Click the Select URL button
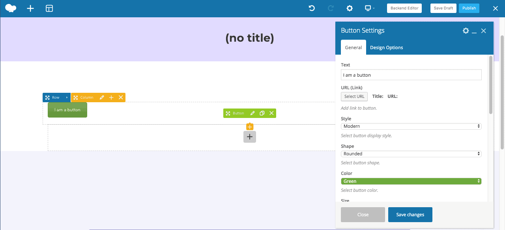Screen dimensions: 505x230 pos(354,96)
